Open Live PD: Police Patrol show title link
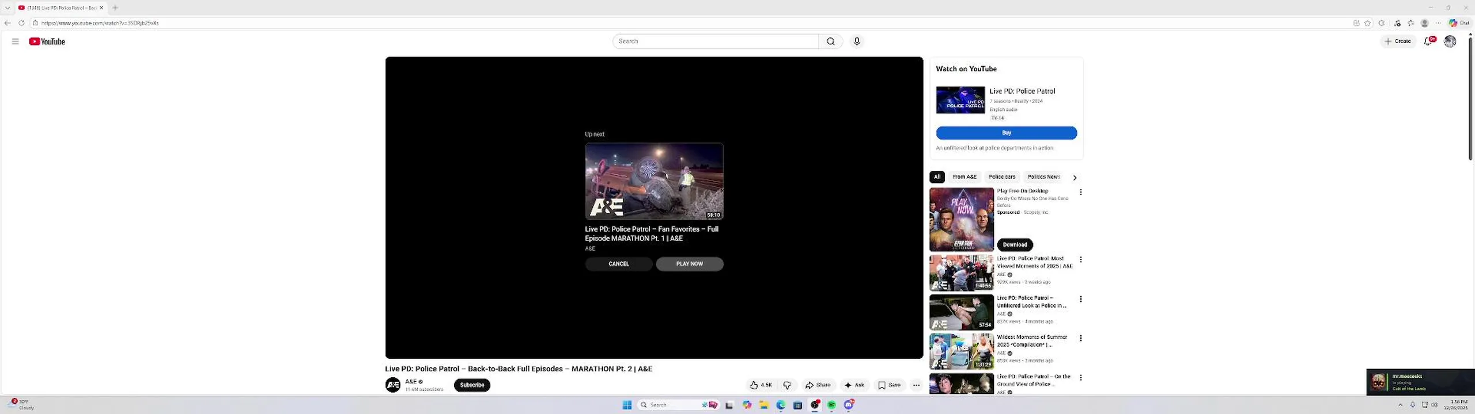The height and width of the screenshot is (414, 1475). pyautogui.click(x=1022, y=91)
